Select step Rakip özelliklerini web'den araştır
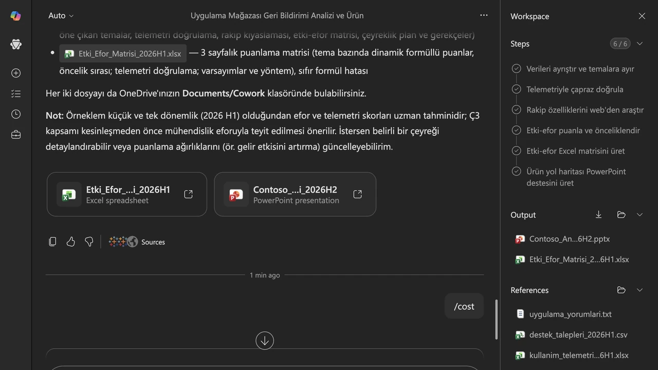This screenshot has width=658, height=370. (x=585, y=110)
